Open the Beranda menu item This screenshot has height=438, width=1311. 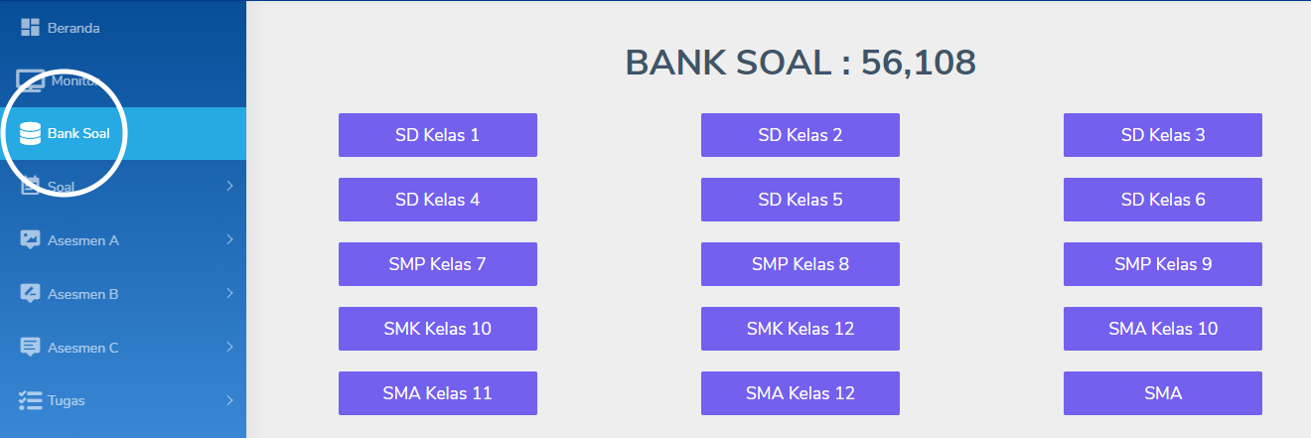(x=73, y=28)
